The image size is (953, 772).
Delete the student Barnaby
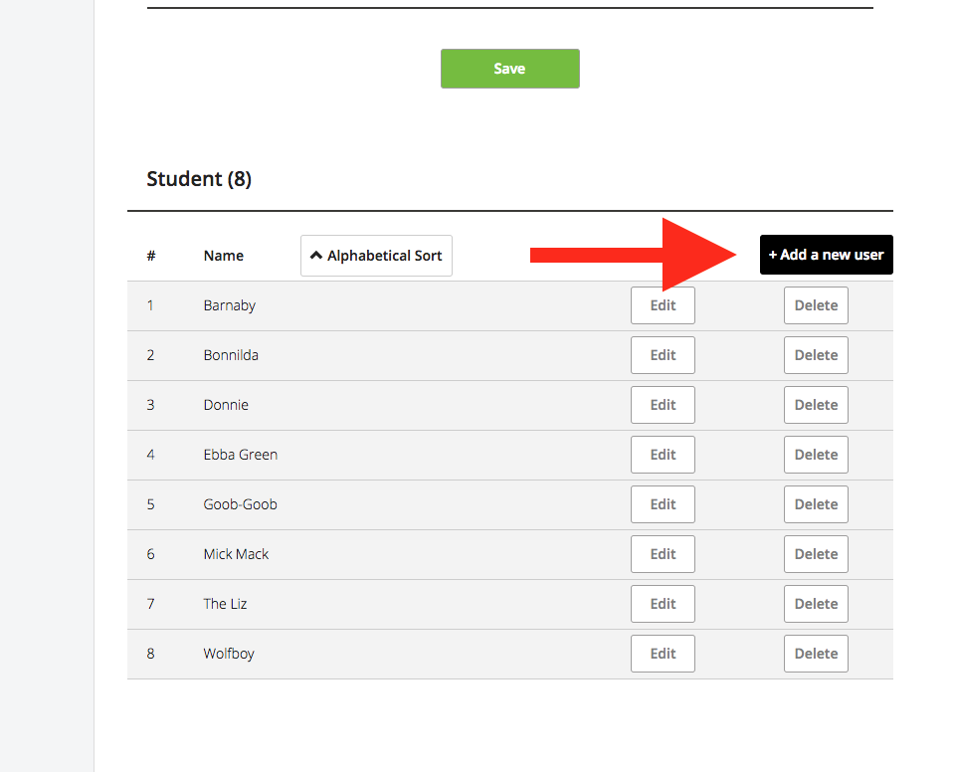click(816, 305)
